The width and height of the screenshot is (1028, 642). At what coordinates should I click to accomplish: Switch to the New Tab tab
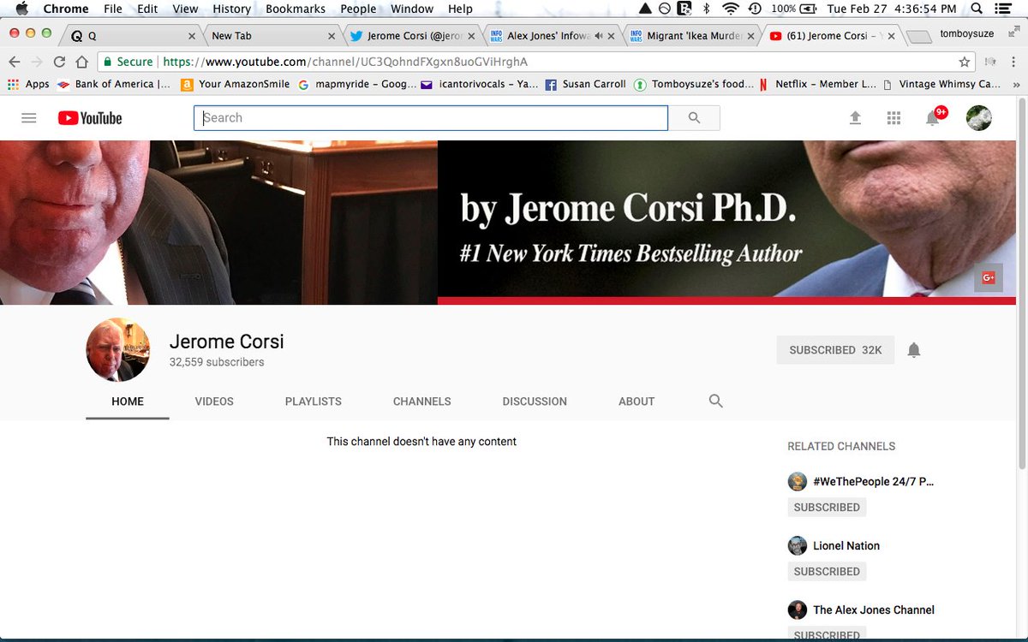tap(272, 36)
